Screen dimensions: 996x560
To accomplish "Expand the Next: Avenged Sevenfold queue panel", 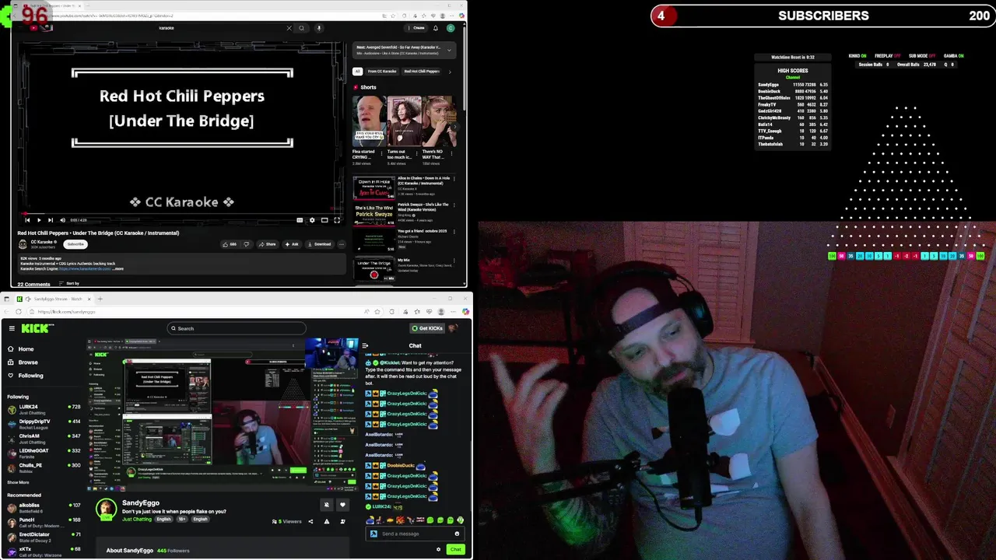I will 449,50.
